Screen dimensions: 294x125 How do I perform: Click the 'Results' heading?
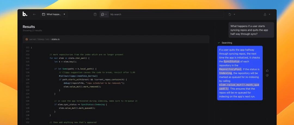[x=29, y=27]
